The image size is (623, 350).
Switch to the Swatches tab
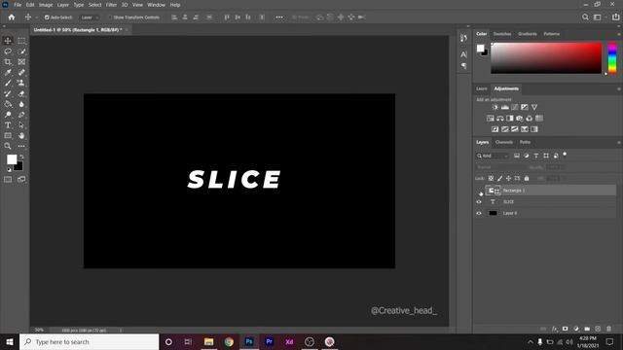click(502, 34)
